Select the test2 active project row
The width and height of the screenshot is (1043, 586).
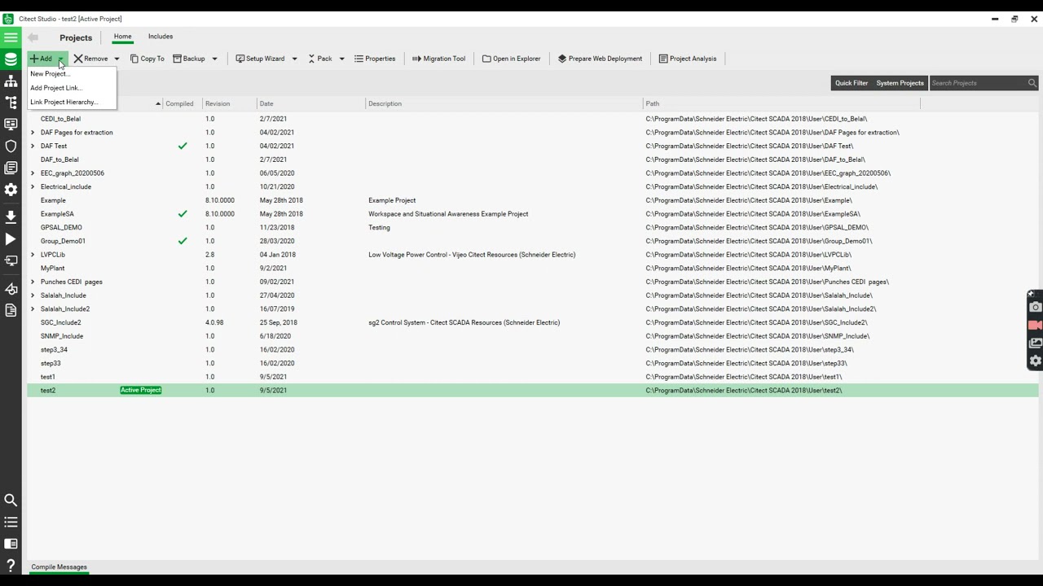point(533,391)
